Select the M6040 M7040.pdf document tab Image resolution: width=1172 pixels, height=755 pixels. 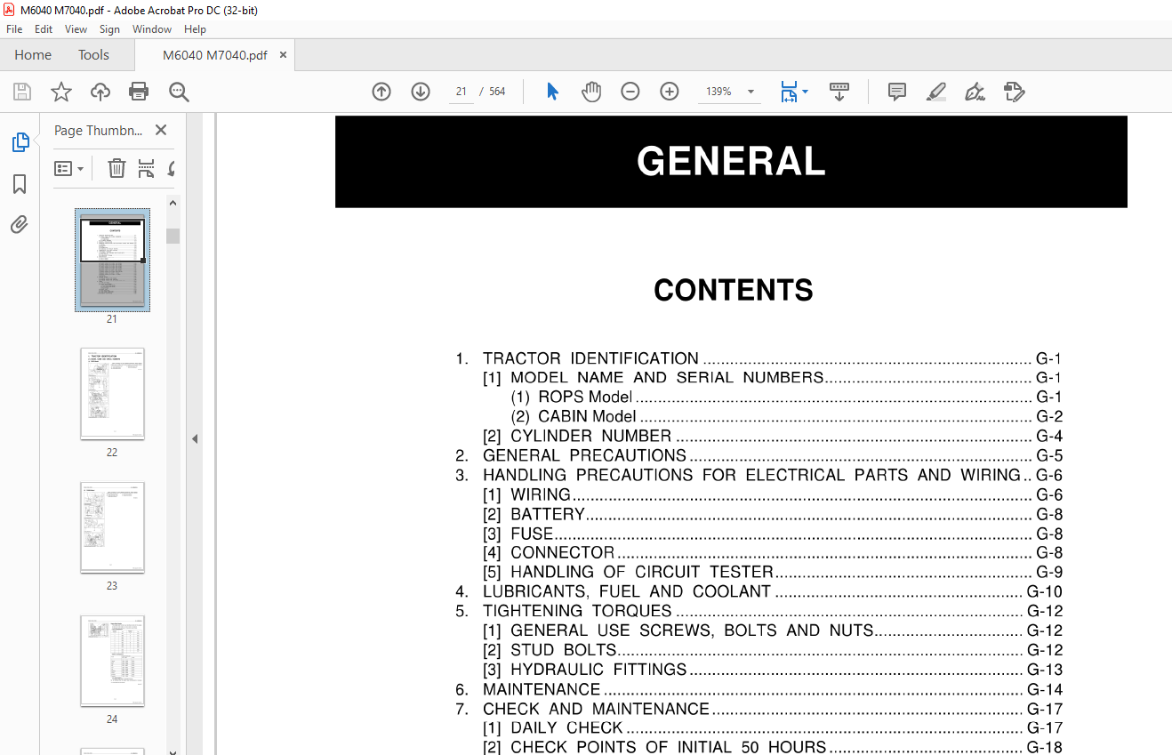click(214, 55)
